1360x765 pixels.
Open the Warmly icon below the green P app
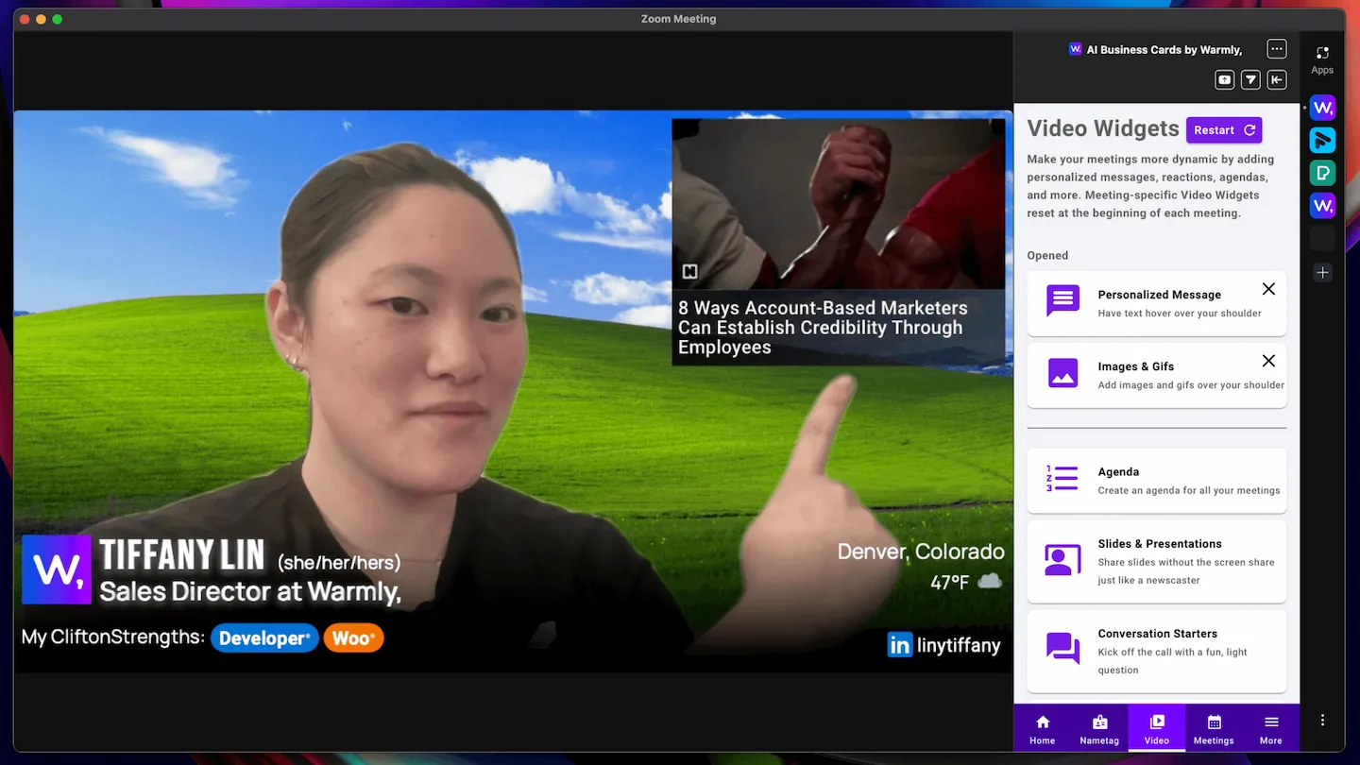click(1322, 205)
